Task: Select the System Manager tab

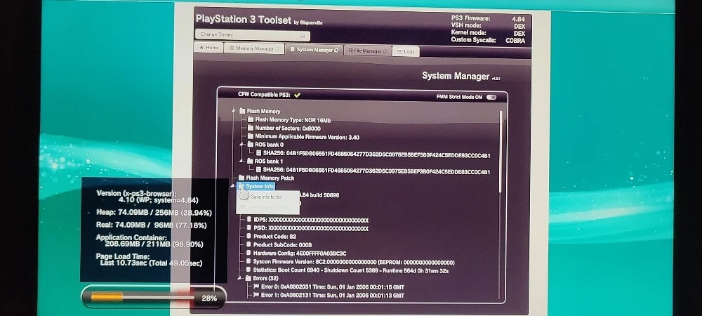Action: coord(314,50)
